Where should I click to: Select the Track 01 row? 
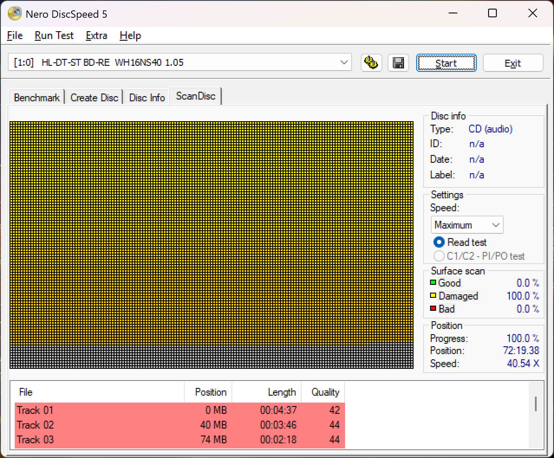coord(180,410)
